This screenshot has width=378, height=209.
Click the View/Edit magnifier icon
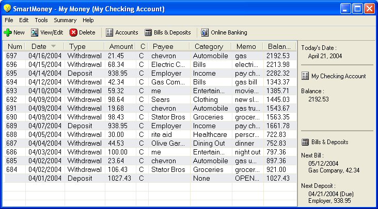coord(35,32)
